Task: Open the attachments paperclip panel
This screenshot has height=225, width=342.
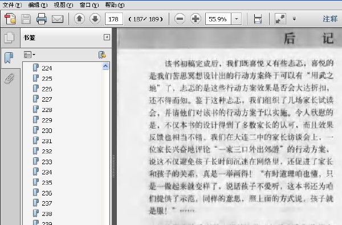Action: coord(9,78)
